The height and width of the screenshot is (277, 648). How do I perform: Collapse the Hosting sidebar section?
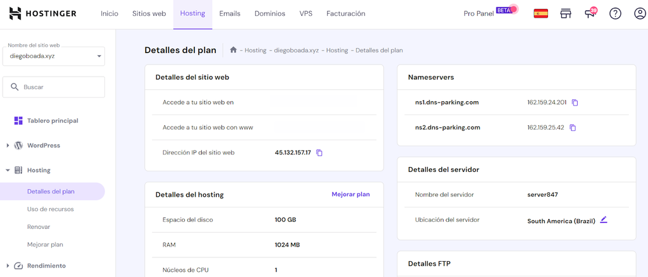[x=8, y=170]
